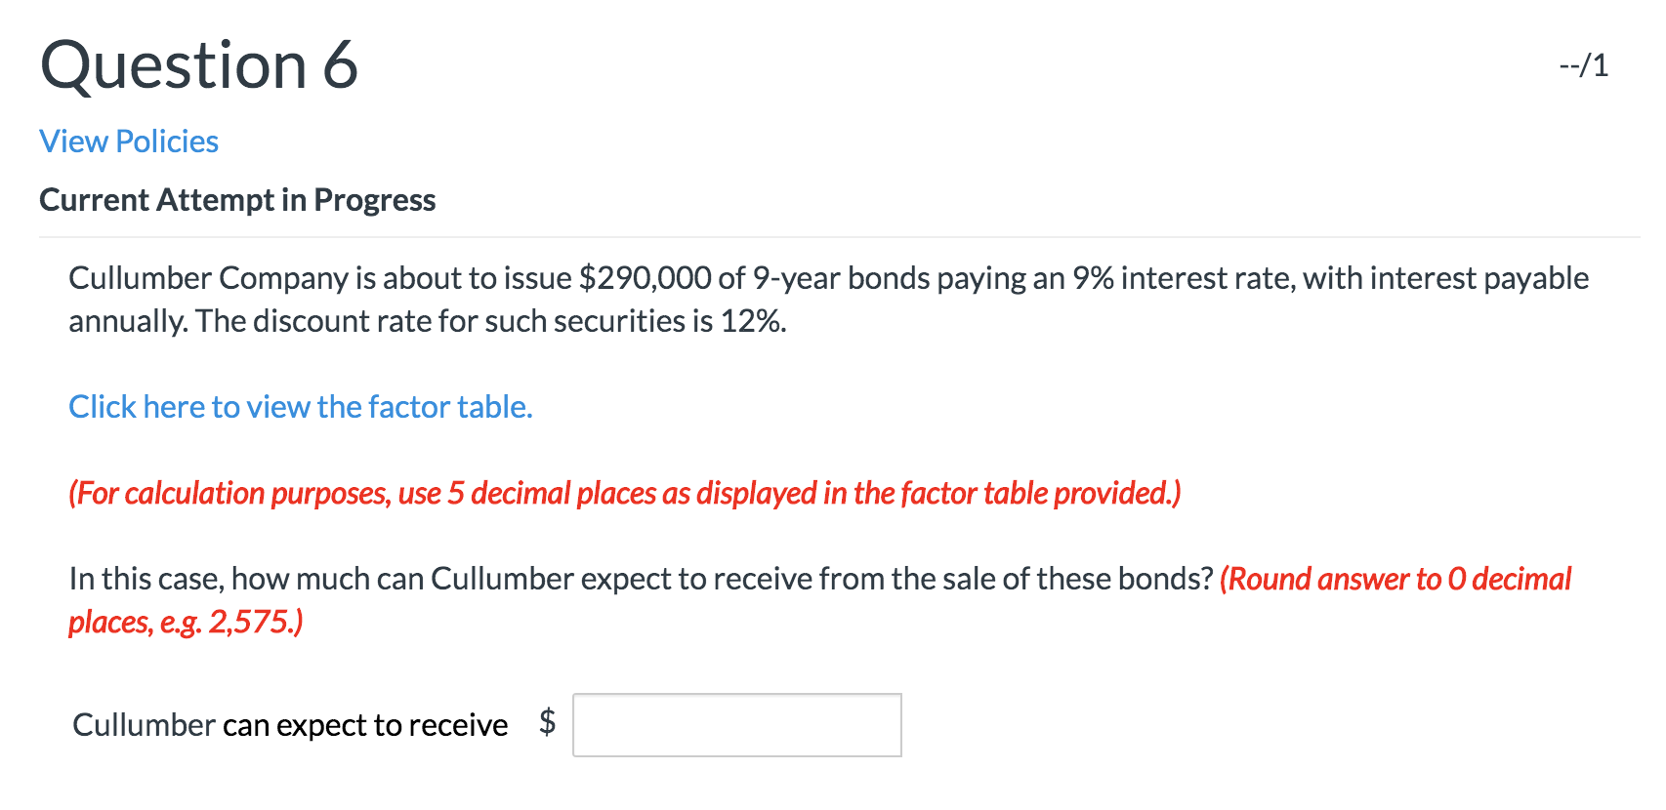Click the blue factor table link text
The image size is (1666, 810).
[x=300, y=406]
